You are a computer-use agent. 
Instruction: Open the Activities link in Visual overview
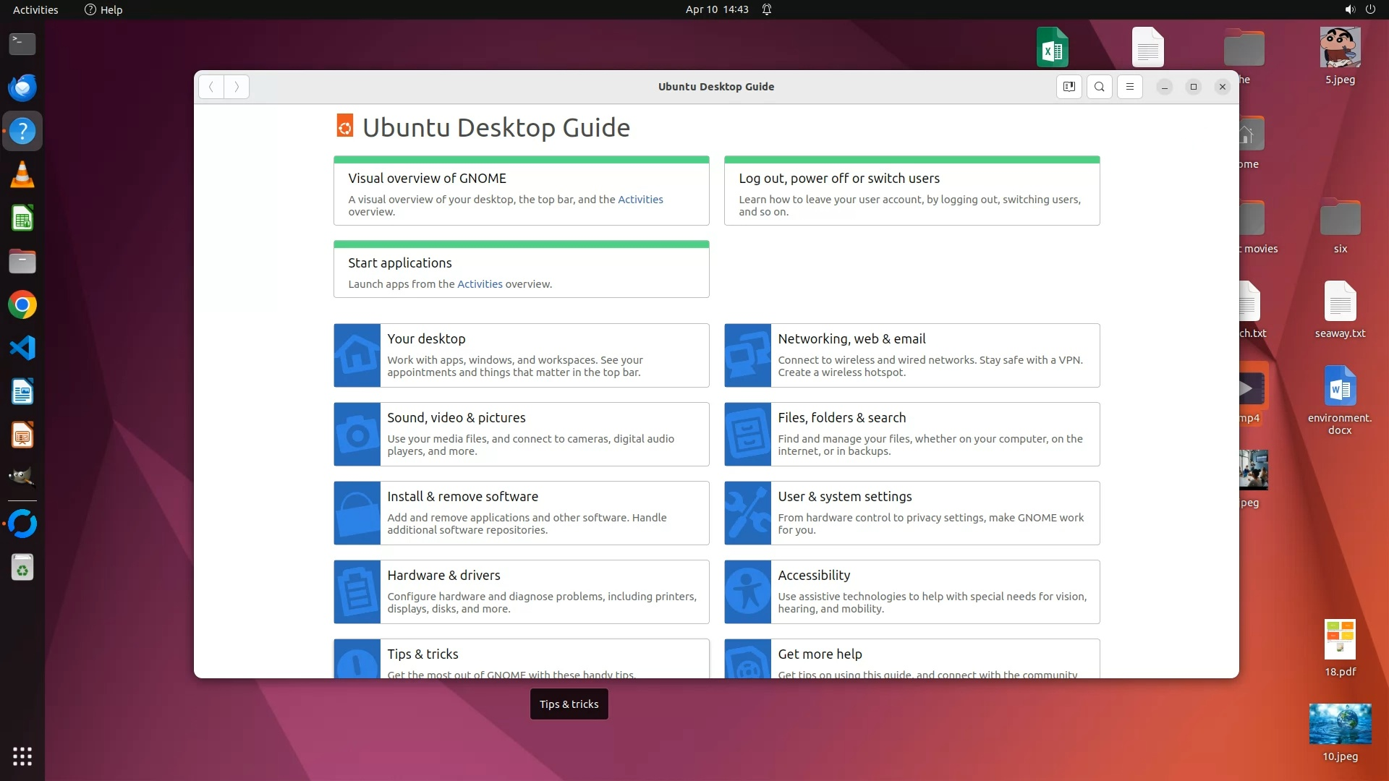(640, 200)
